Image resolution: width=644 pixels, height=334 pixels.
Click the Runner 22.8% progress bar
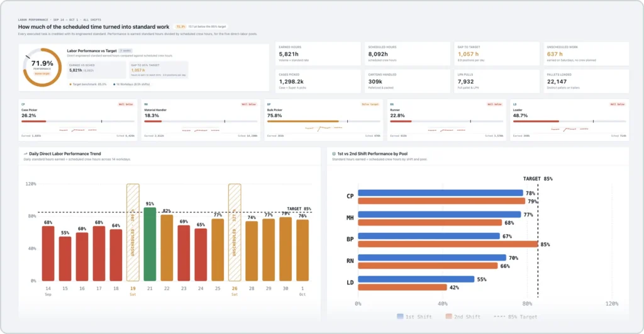pyautogui.click(x=447, y=121)
